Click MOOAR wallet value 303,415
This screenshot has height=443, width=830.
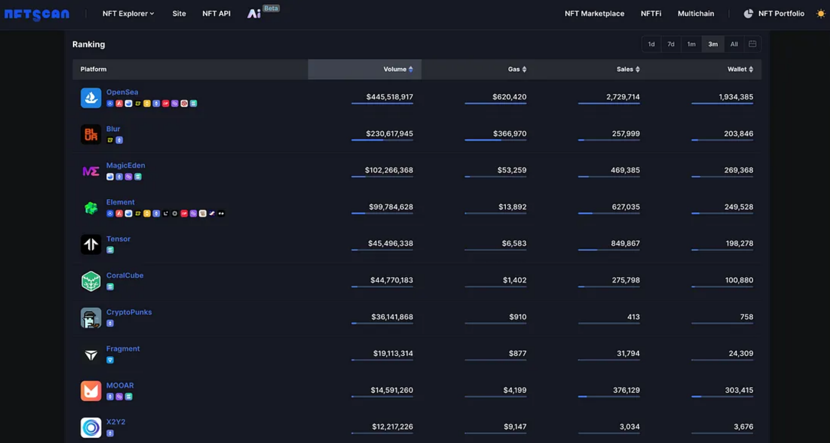click(739, 390)
